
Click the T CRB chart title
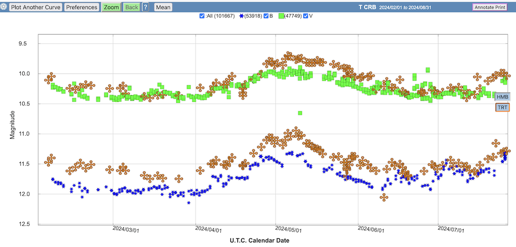366,8
